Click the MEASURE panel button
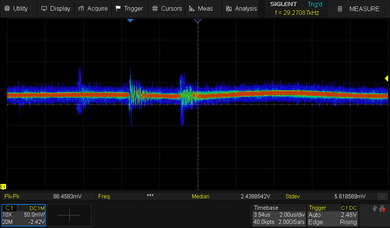Viewport: 390px width, 228px height. coord(360,8)
